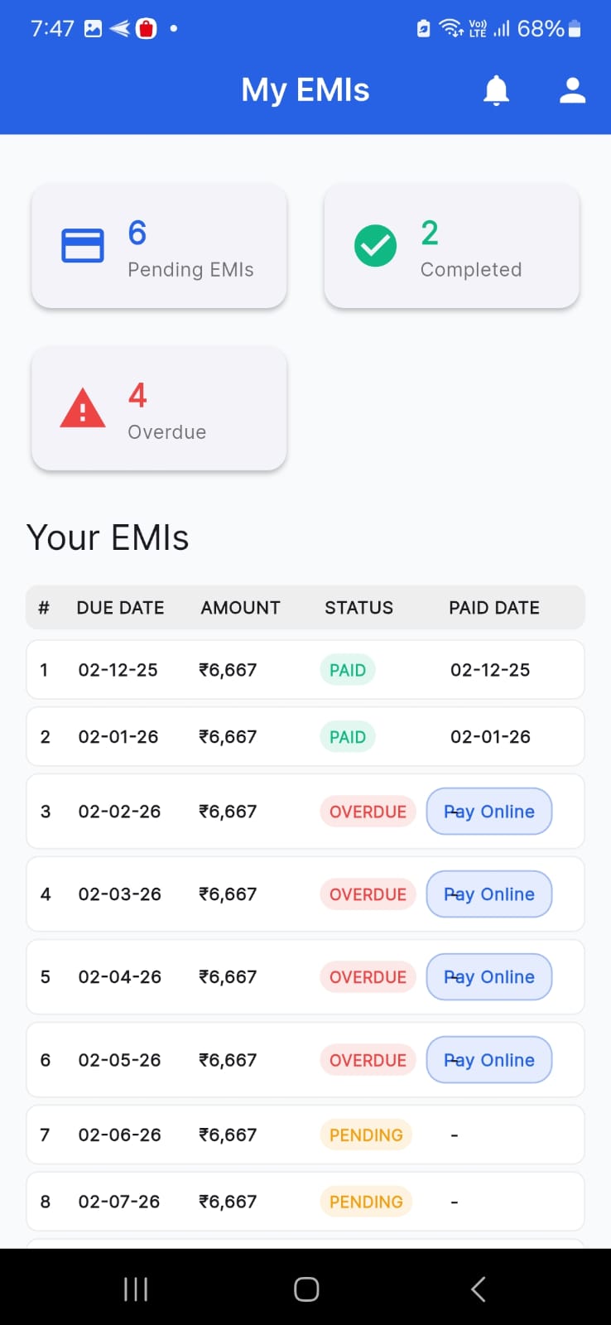Tap the PENDING badge for EMI 7
The image size is (611, 1325).
pos(366,1135)
